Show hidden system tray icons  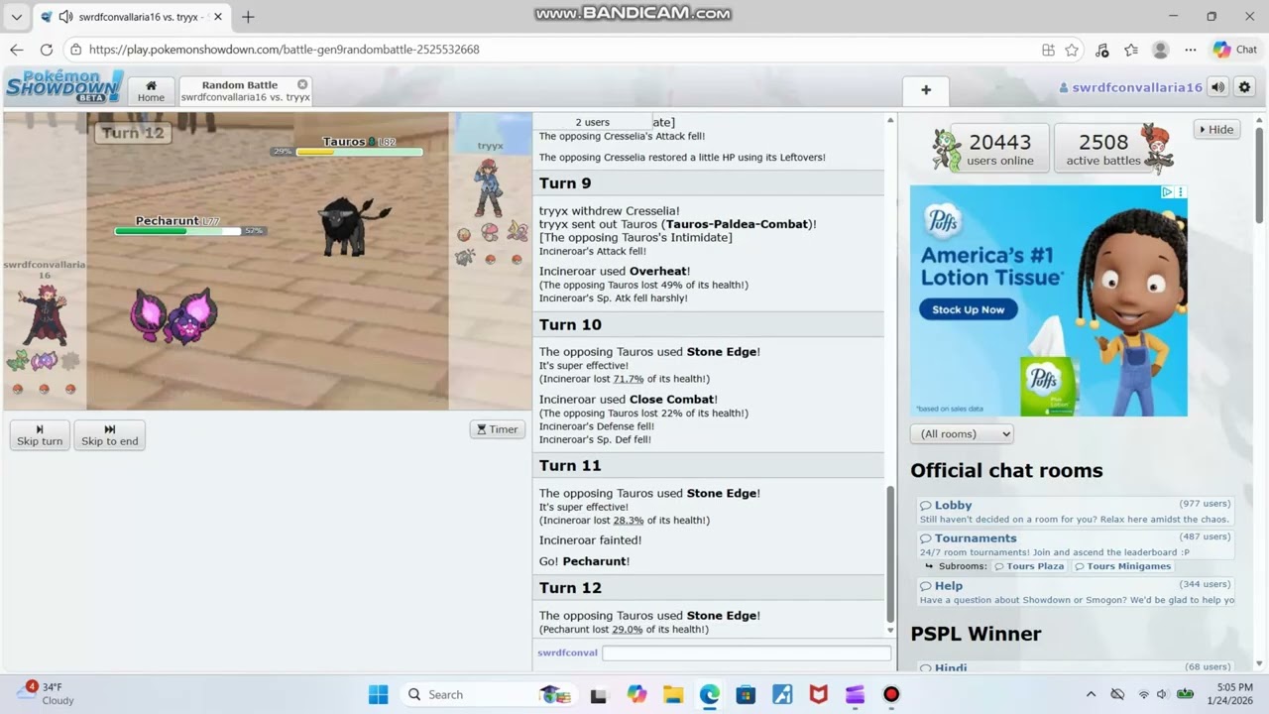point(1091,694)
